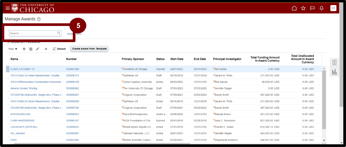
Task: Open CA209-8PH (DEPEND) award
Action: pyautogui.click(x=24, y=127)
